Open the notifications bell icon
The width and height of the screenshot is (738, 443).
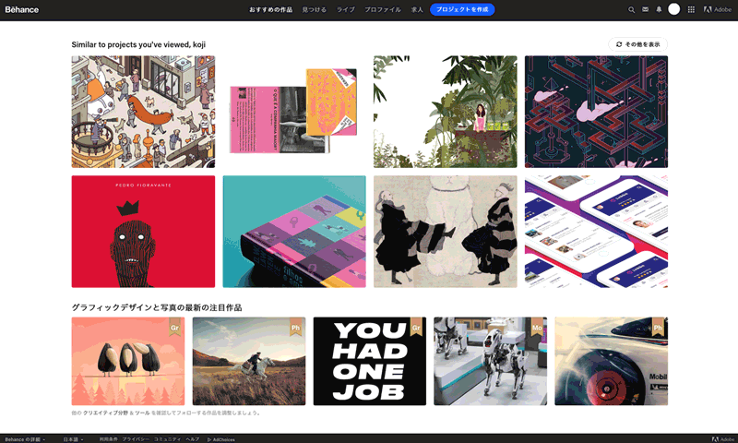pos(659,9)
